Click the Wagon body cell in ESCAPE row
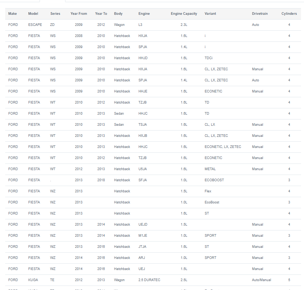 [x=119, y=25]
